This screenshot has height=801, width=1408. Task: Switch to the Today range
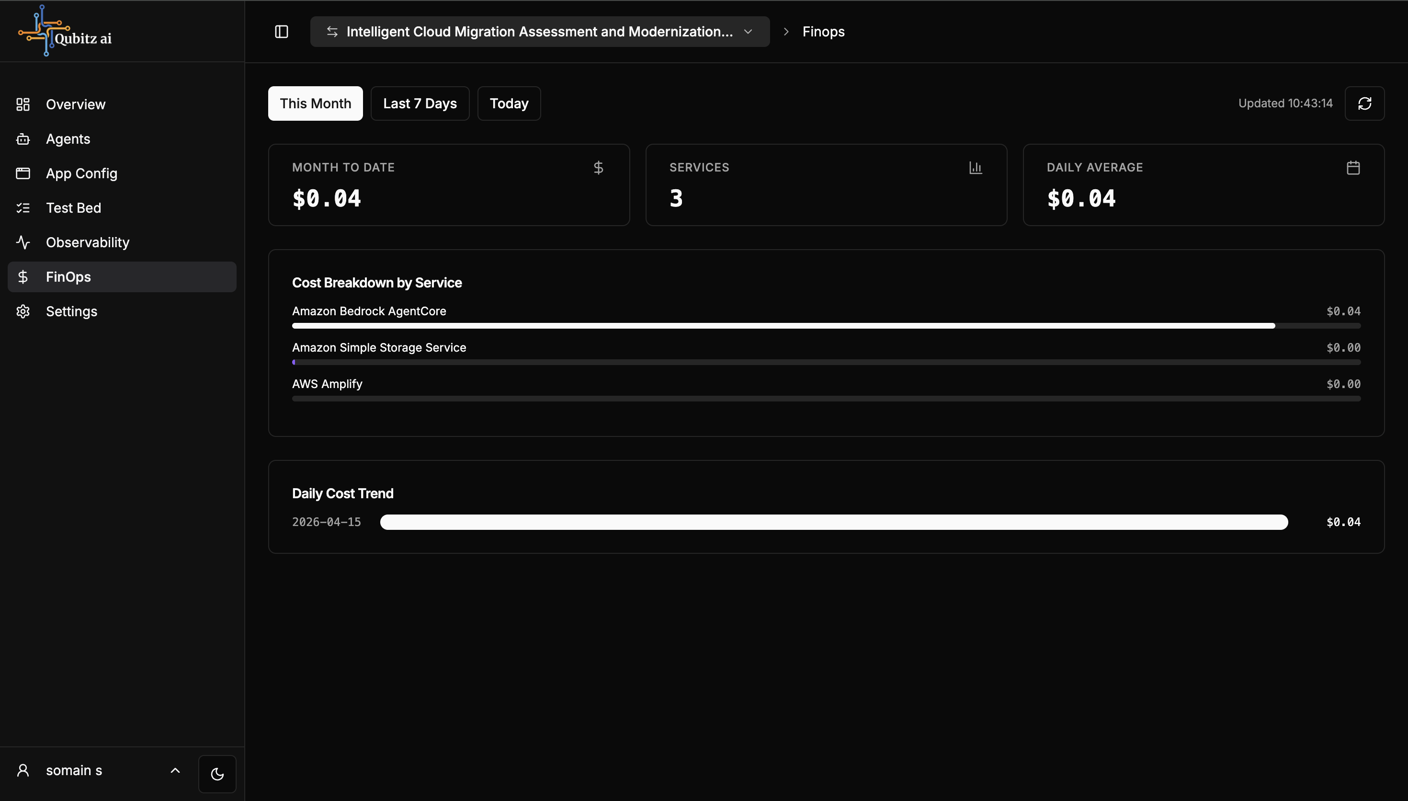(509, 103)
